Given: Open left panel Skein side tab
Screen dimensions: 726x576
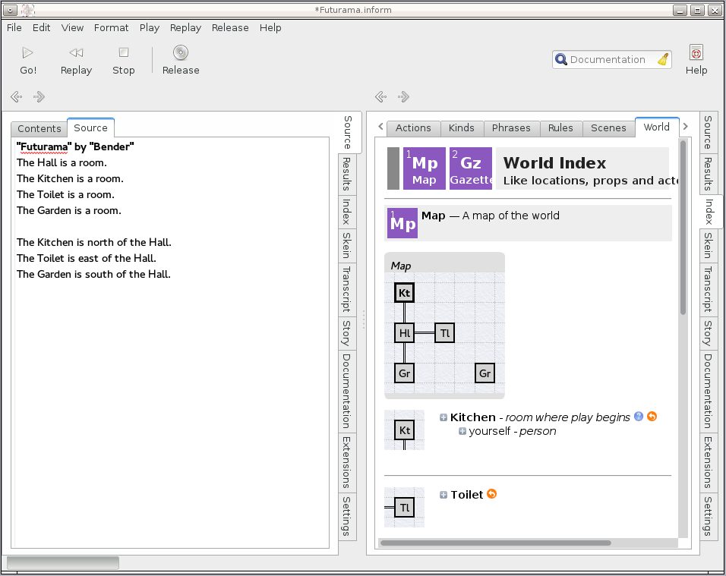Looking at the screenshot, I should coord(346,245).
